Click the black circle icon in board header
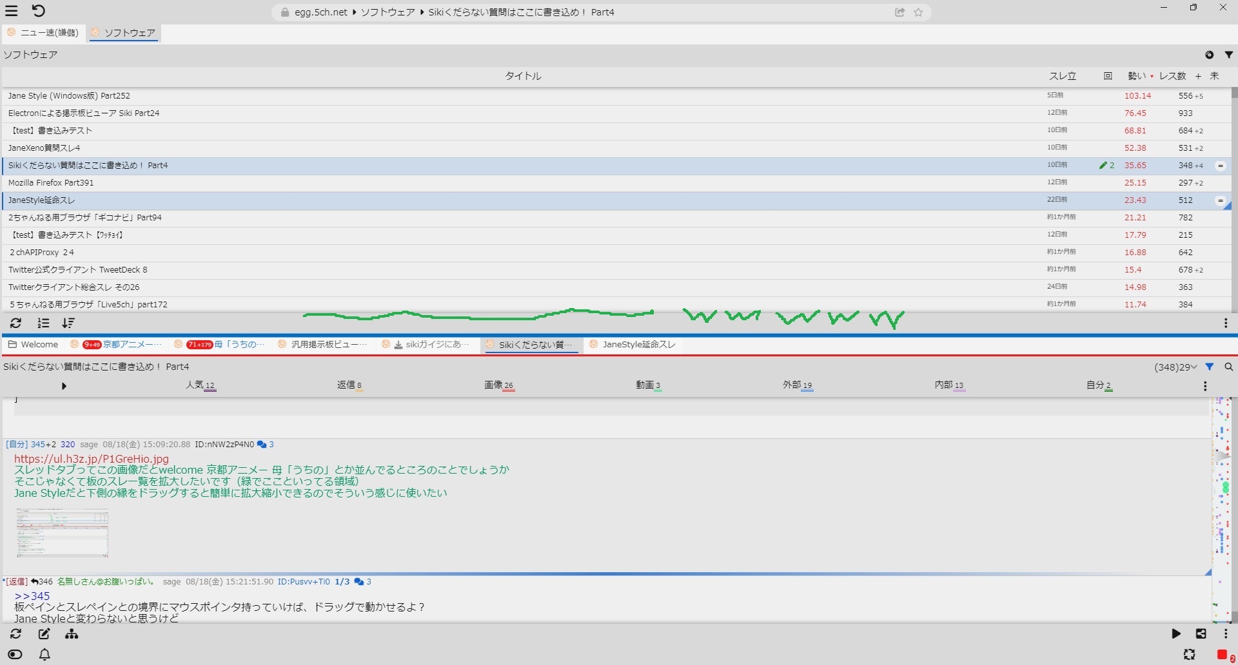1238x665 pixels. click(x=1210, y=55)
